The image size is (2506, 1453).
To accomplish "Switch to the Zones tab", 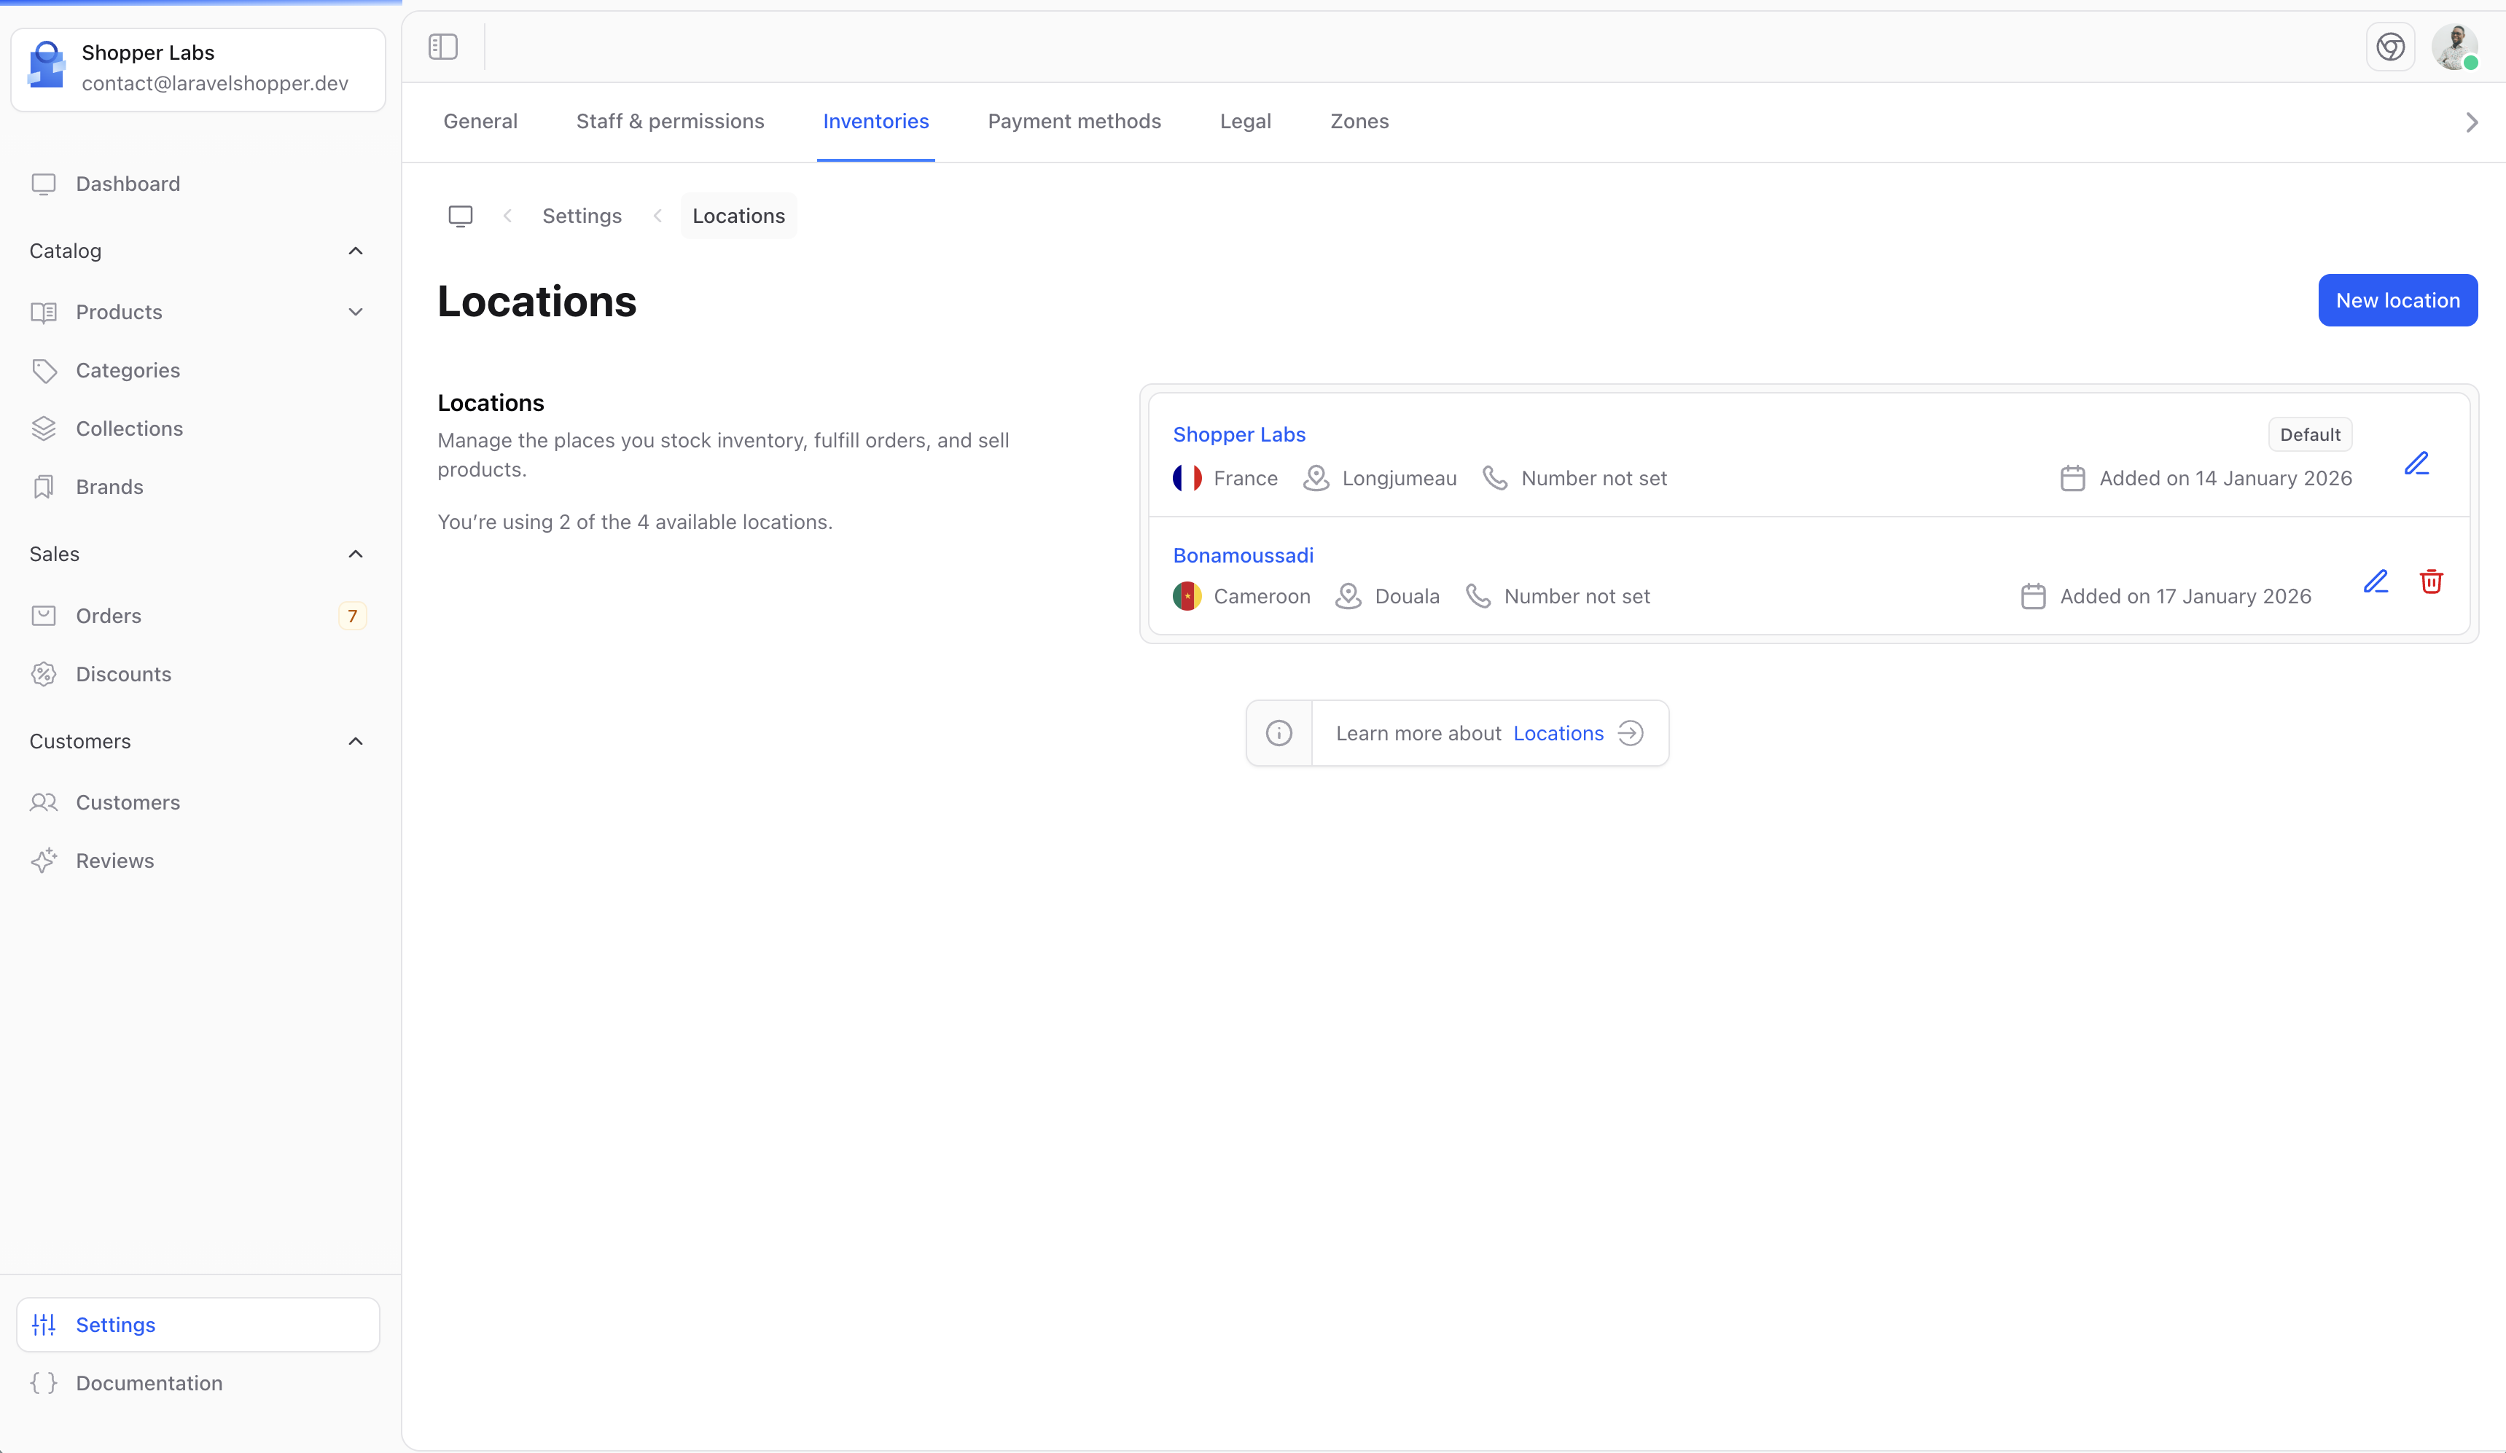I will pos(1359,121).
